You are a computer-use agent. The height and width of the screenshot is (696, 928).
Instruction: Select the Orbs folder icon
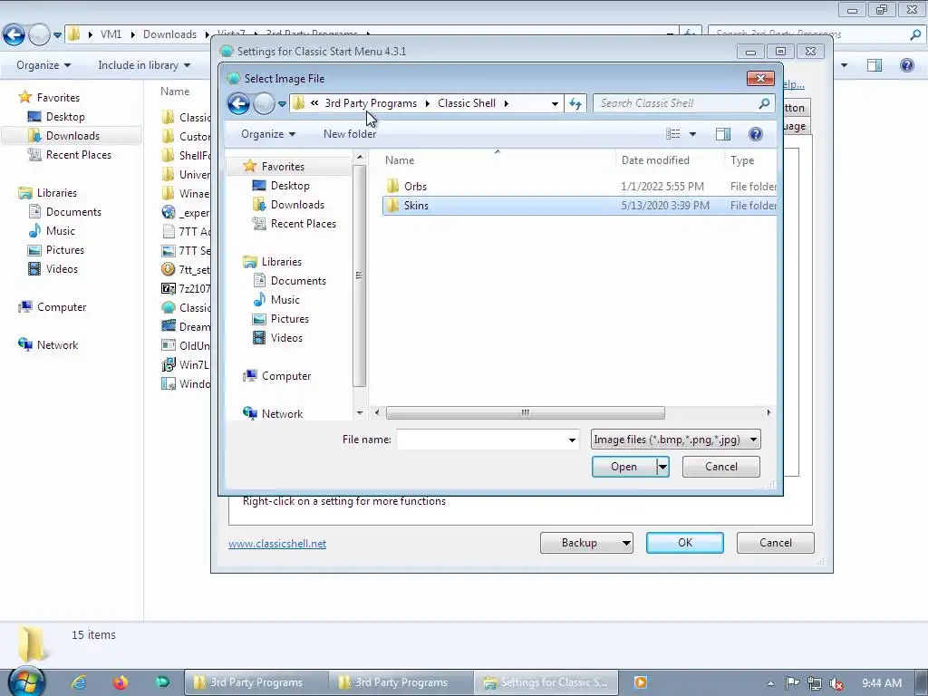click(x=392, y=186)
